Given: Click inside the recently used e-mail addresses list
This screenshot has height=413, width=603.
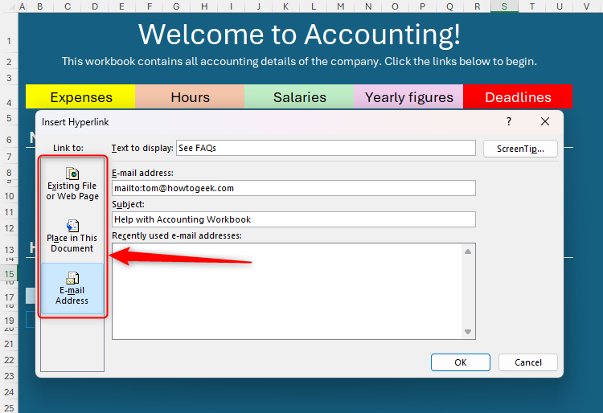Looking at the screenshot, I should (287, 291).
